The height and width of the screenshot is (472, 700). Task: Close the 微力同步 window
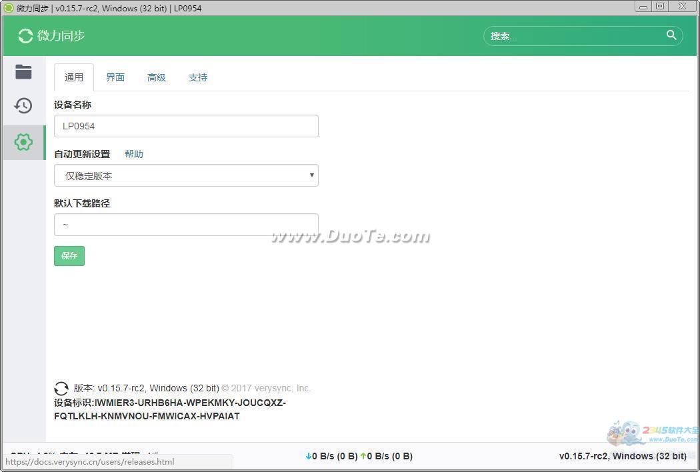click(x=682, y=7)
